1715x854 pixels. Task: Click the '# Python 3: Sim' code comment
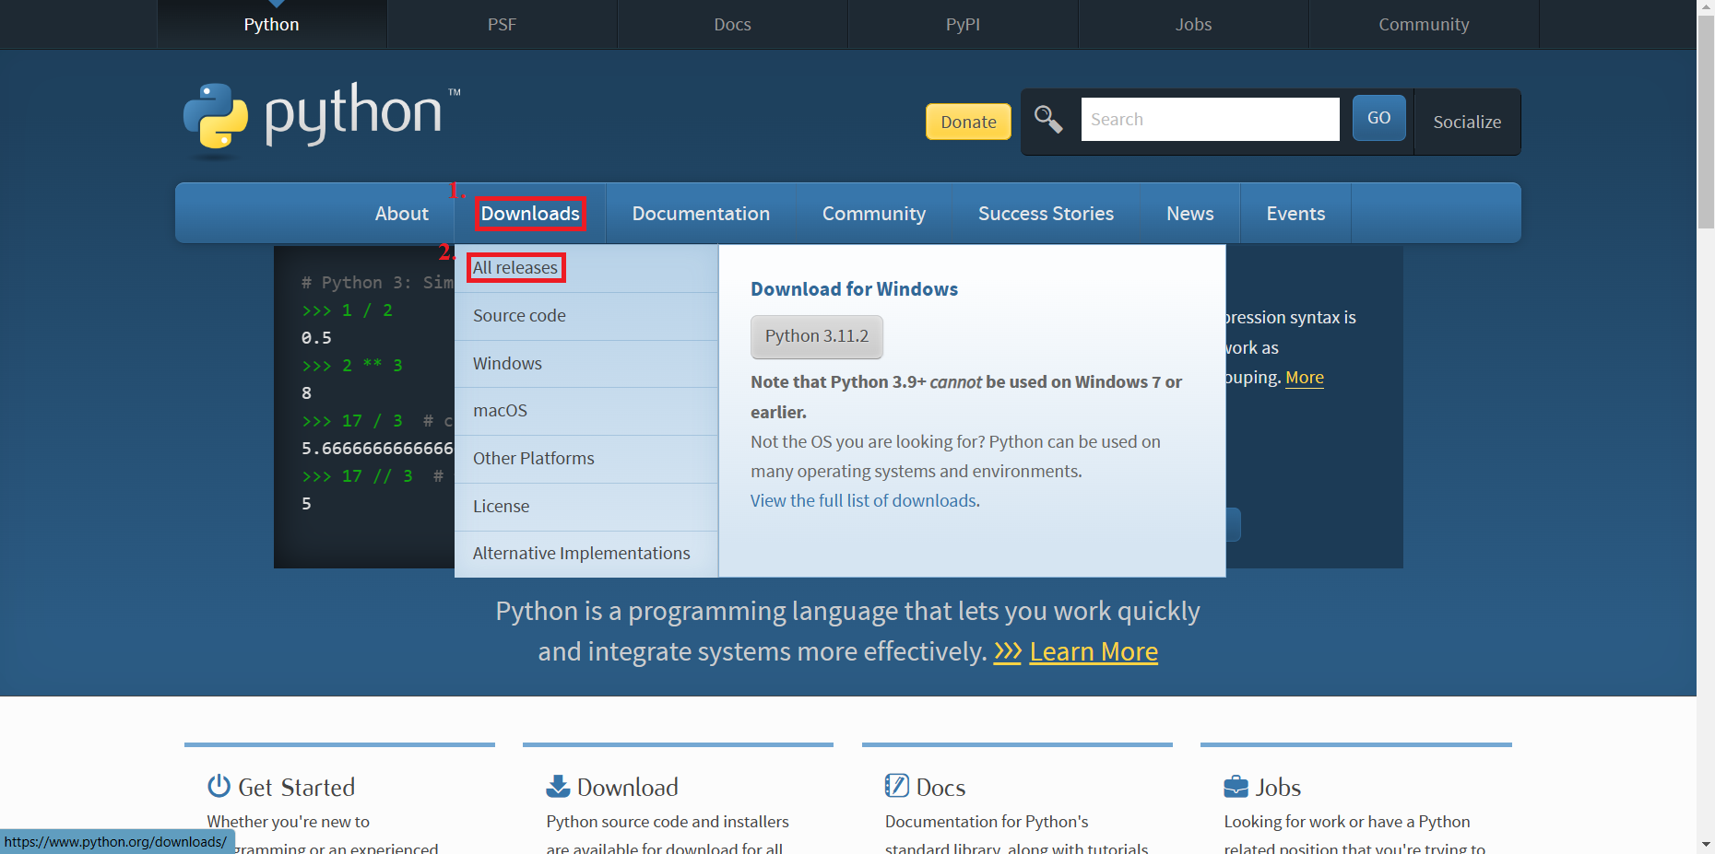377,283
